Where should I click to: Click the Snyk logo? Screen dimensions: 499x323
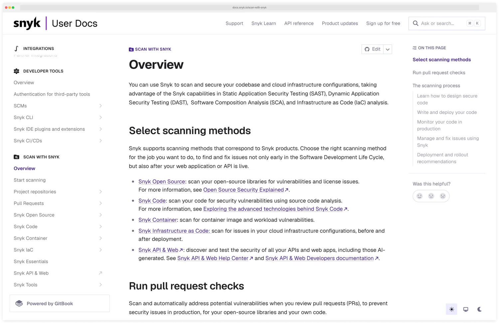tap(27, 23)
